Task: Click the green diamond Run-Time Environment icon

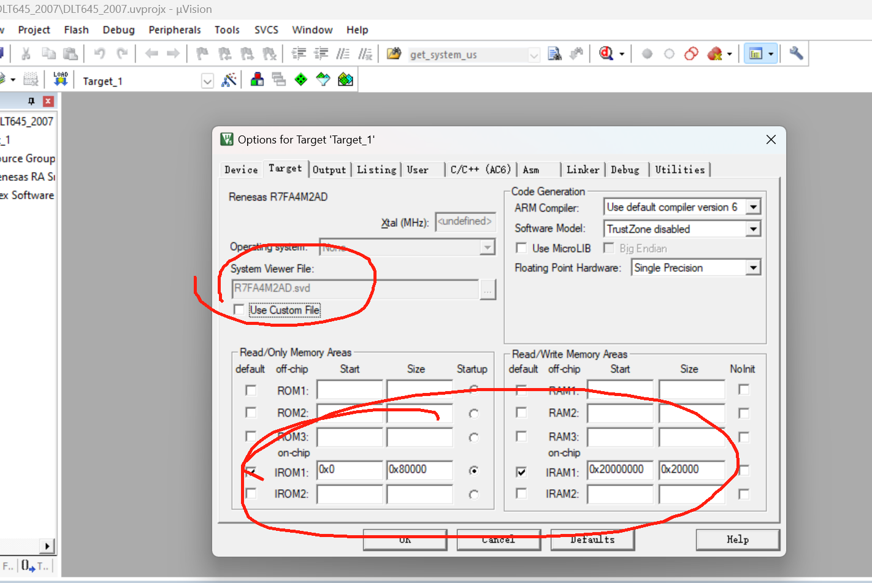Action: pos(301,79)
